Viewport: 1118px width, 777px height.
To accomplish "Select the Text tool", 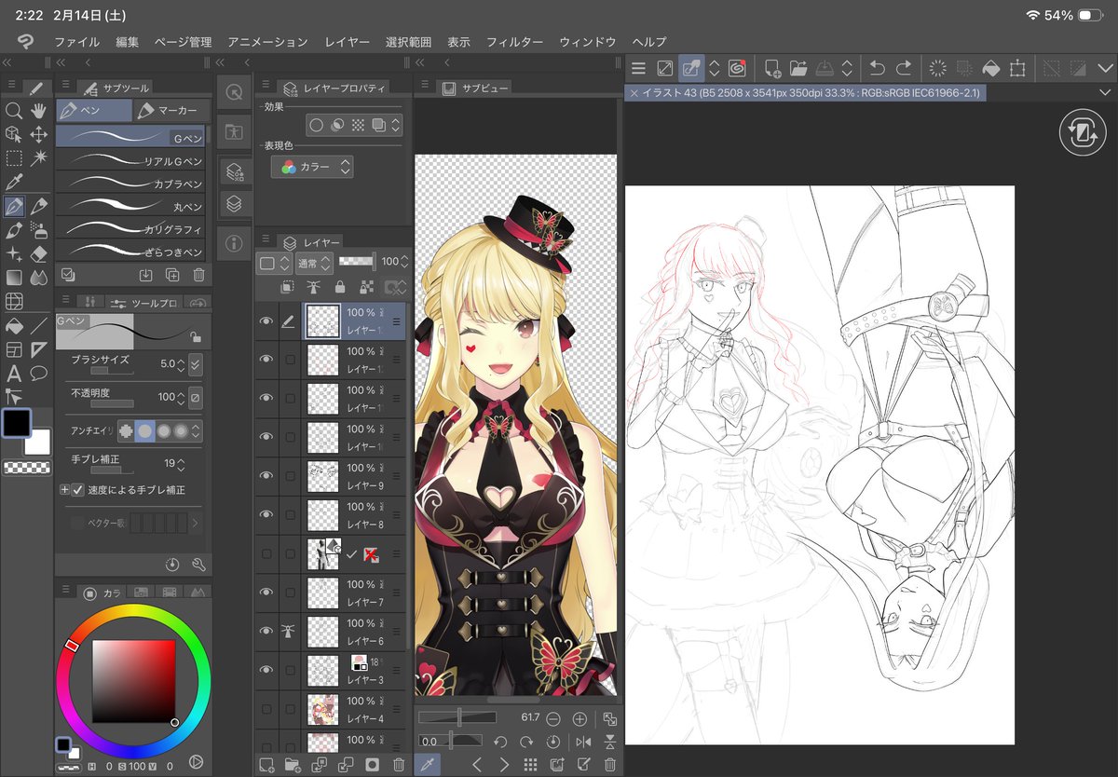I will [x=13, y=372].
